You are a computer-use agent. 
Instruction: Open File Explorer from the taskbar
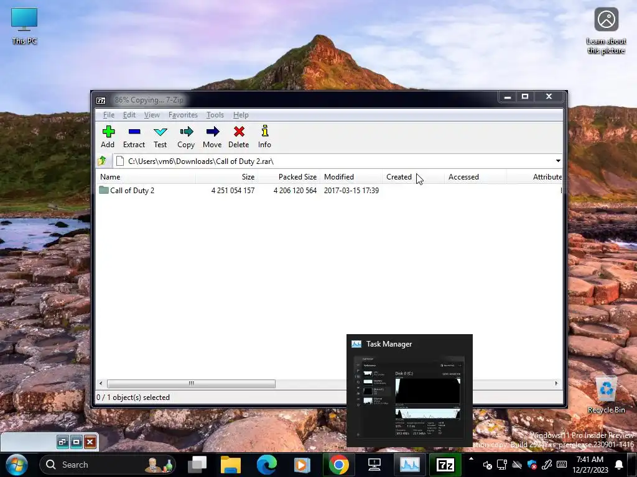pos(231,465)
